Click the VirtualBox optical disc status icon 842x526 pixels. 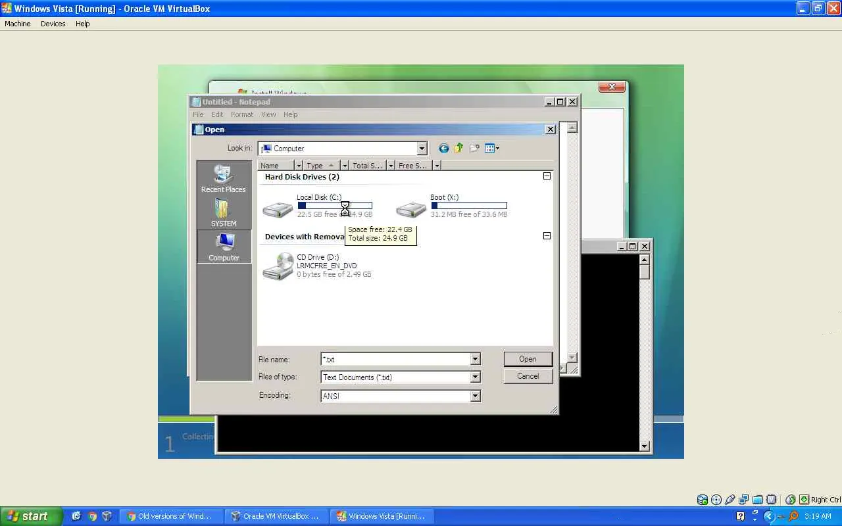716,500
